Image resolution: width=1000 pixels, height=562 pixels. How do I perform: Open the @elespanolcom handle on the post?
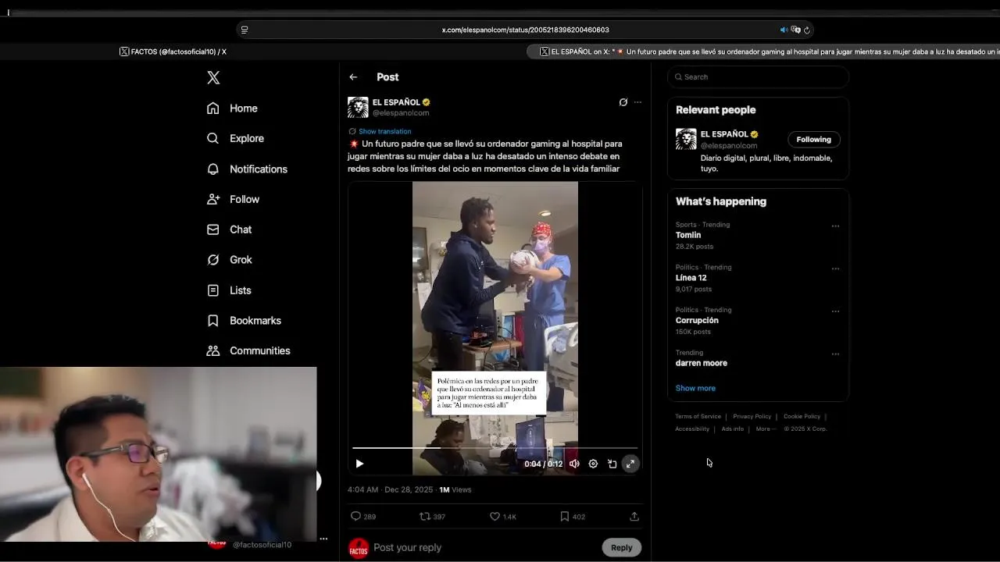[x=401, y=113]
